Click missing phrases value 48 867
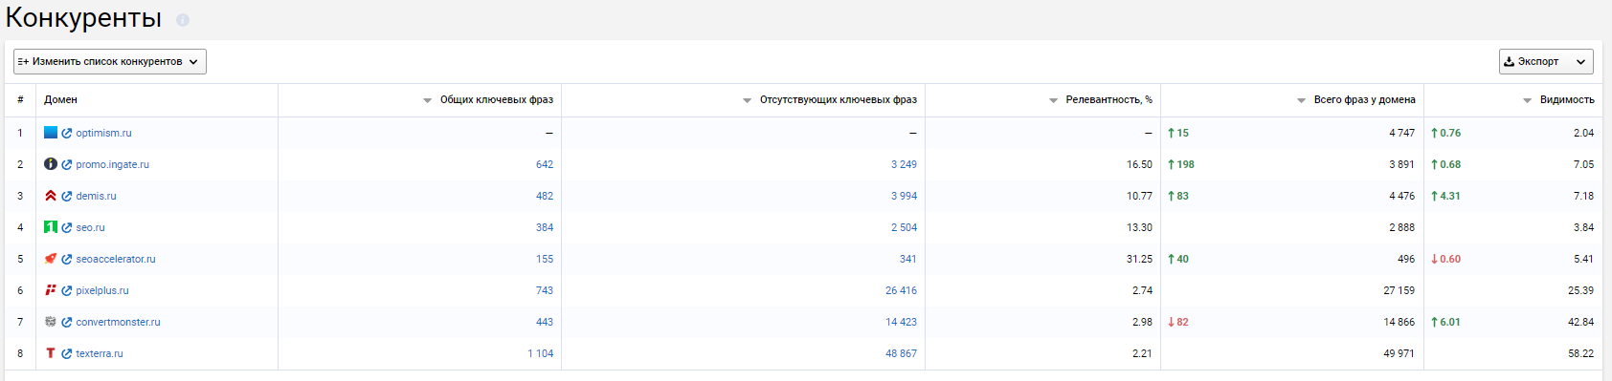The width and height of the screenshot is (1612, 381). point(901,354)
